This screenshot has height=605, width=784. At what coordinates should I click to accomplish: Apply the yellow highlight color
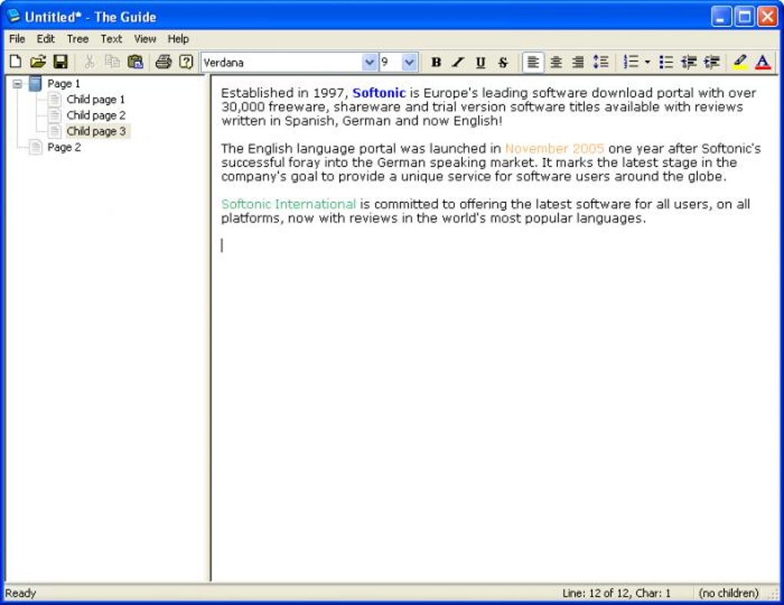(740, 62)
